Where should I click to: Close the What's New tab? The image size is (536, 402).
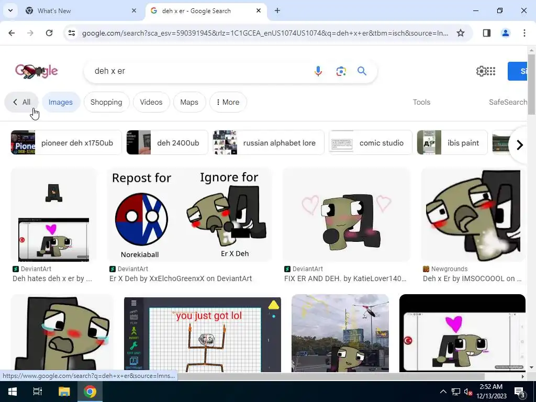[134, 10]
